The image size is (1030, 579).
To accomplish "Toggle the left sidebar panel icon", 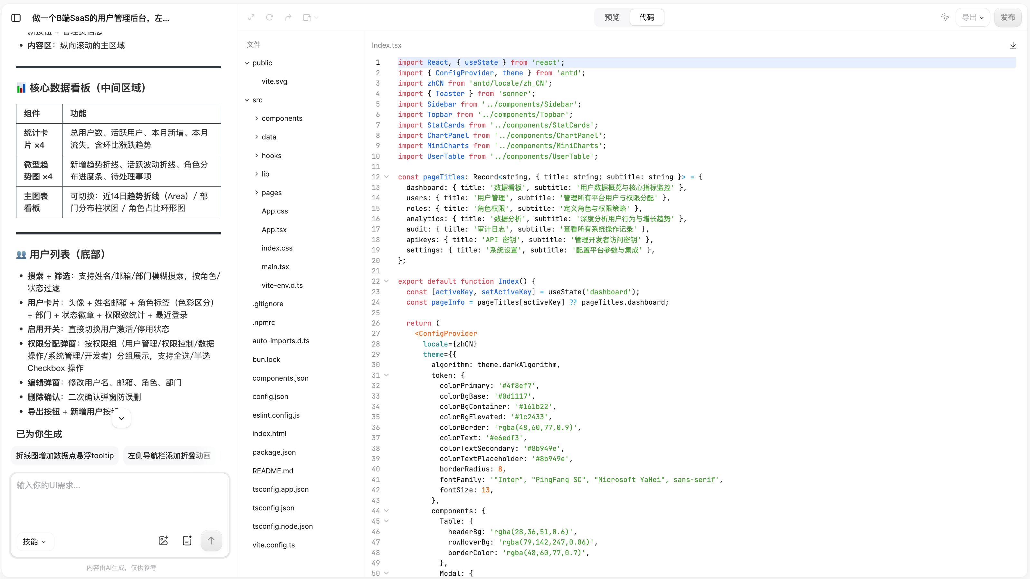I will click(16, 18).
